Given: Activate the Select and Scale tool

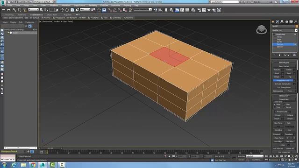Looking at the screenshot, I should pos(72,10).
